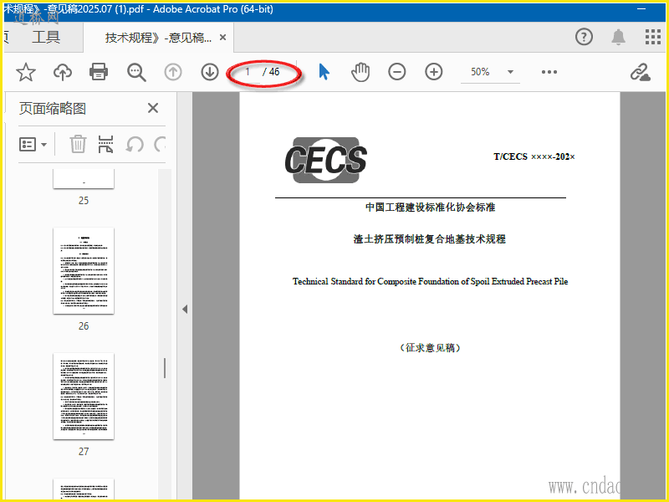Select the 技术规程》-意见稿 document tab
This screenshot has width=669, height=502.
click(158, 38)
